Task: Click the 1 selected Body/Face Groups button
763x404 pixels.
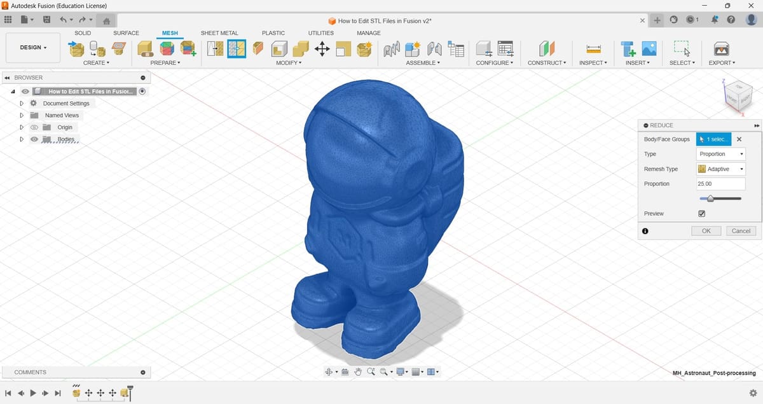Action: pos(713,139)
